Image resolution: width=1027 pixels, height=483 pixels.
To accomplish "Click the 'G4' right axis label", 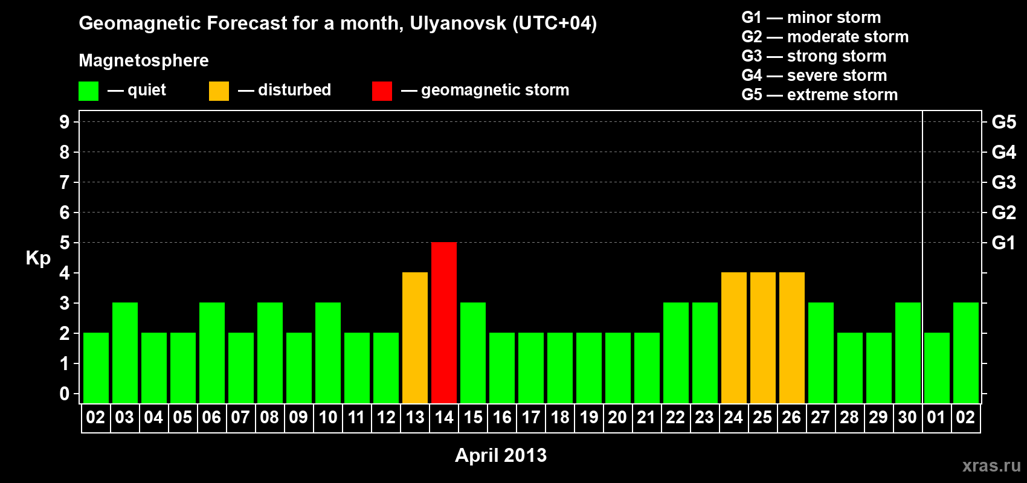I will 1004,152.
